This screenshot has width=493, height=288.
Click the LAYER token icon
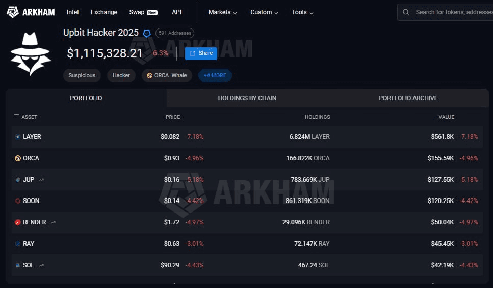(x=18, y=137)
